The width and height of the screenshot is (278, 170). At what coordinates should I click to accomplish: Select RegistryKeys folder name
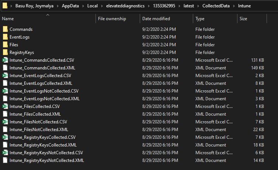click(22, 53)
